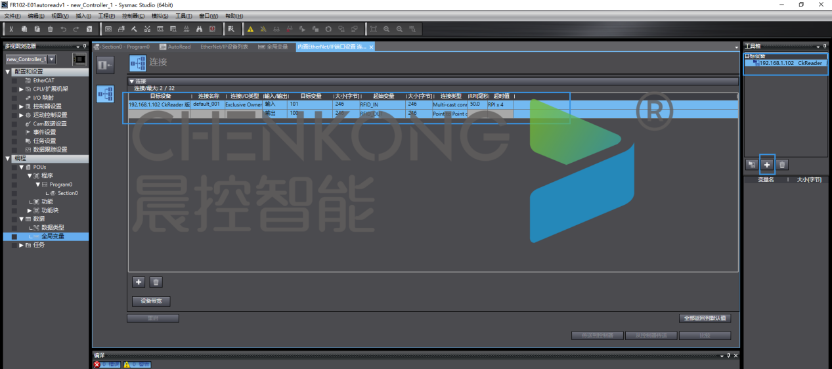Viewport: 832px width, 369px height.
Task: Click the Copy toolbar icon
Action: [24, 29]
